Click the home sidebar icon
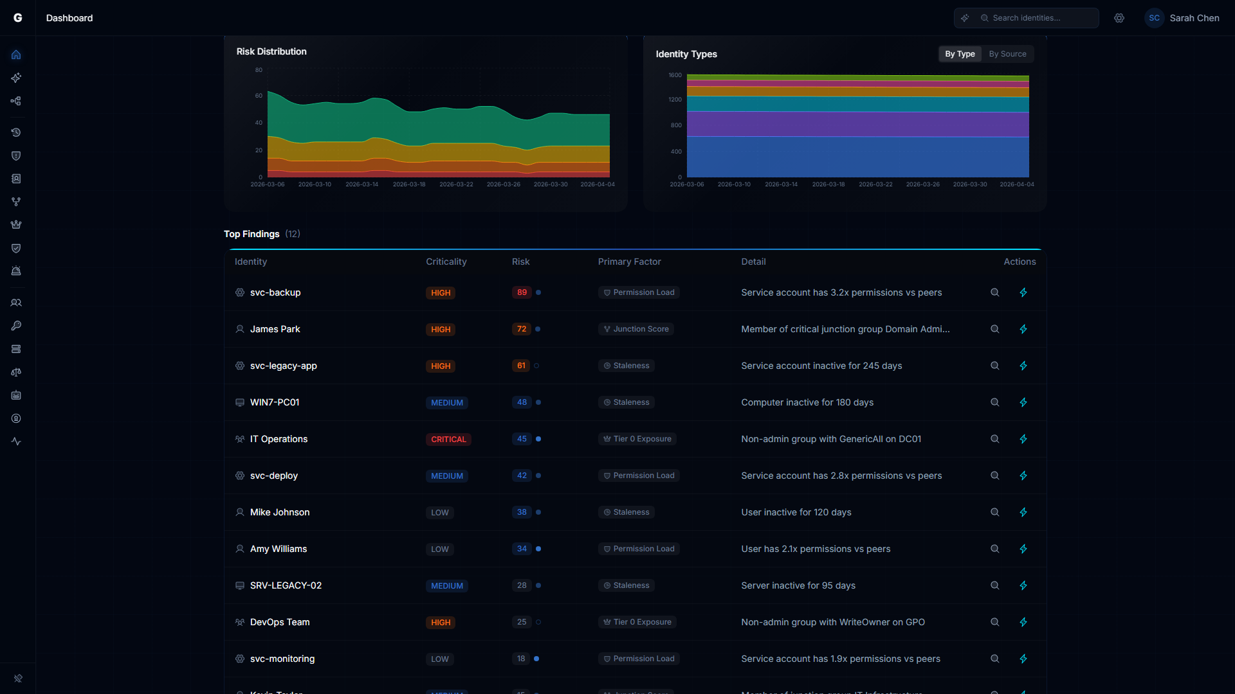Viewport: 1235px width, 694px height. (x=16, y=55)
